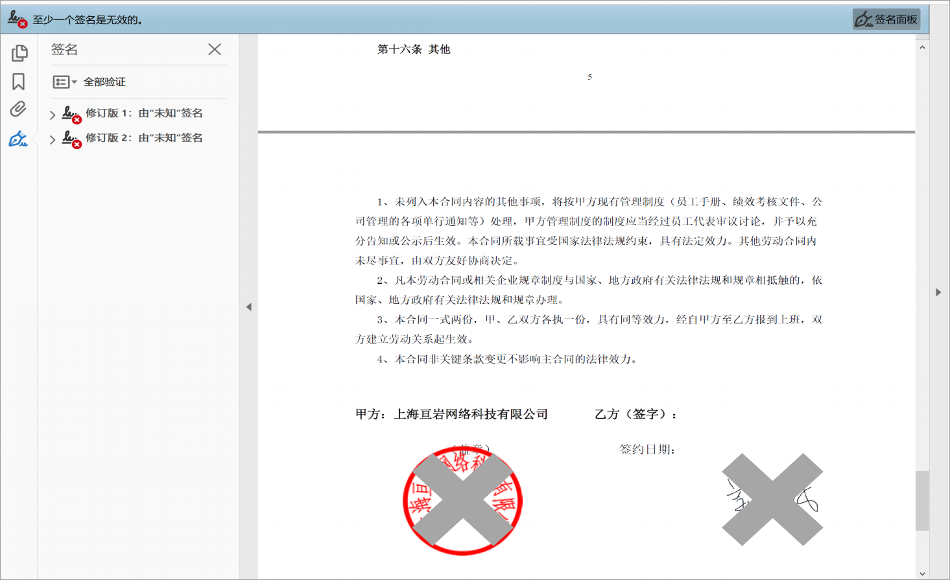950x580 pixels.
Task: Click clause line starting 1、未列入本合同内容
Action: (600, 202)
